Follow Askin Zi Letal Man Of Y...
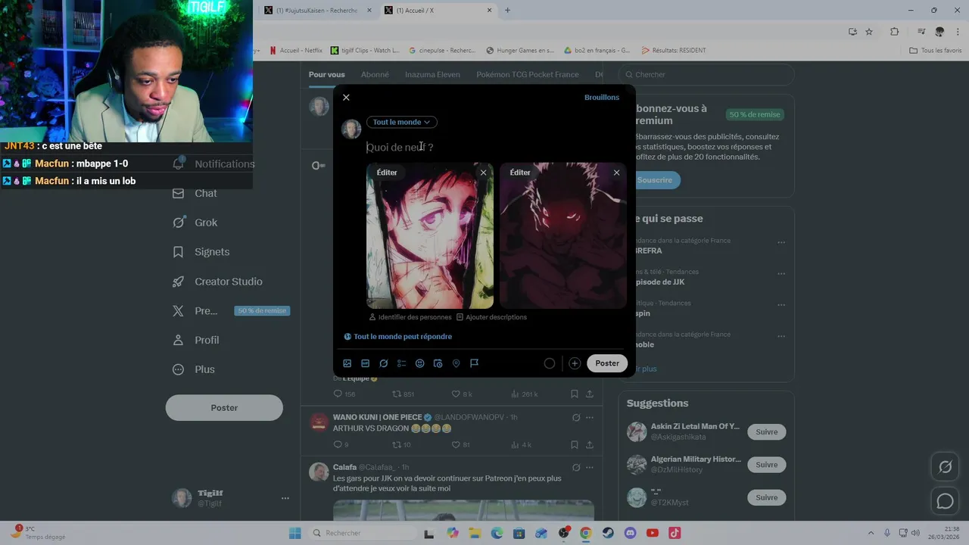969x545 pixels. click(x=766, y=432)
